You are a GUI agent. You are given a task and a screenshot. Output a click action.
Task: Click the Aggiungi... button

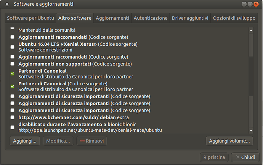click(25, 141)
